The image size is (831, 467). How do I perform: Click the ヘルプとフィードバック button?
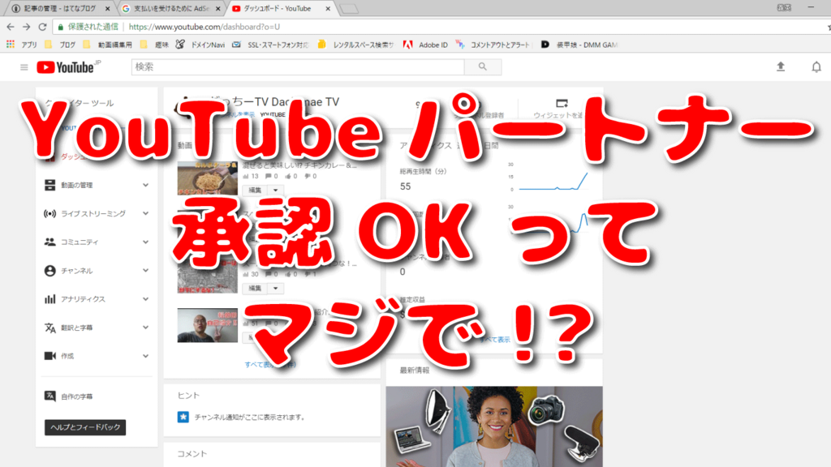click(85, 427)
